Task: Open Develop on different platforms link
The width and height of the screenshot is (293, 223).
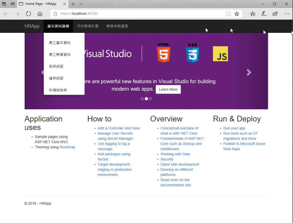Action: pos(177,172)
